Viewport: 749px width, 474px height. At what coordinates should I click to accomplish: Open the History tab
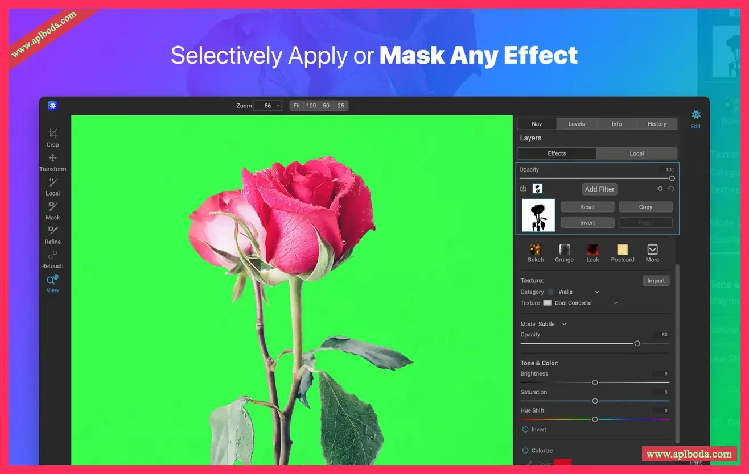pos(656,124)
